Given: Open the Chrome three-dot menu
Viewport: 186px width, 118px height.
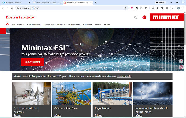Looking at the screenshot, I should [183, 8].
